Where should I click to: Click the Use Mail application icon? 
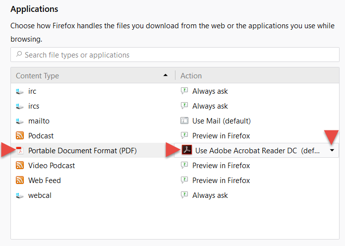click(x=184, y=121)
